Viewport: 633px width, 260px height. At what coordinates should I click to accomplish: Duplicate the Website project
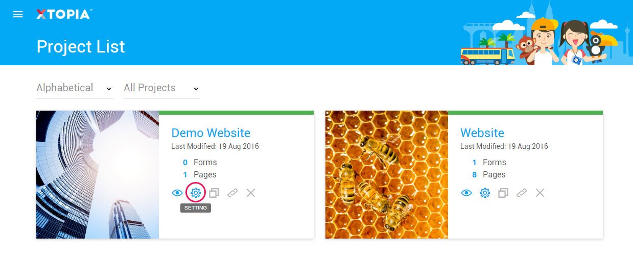(x=503, y=193)
